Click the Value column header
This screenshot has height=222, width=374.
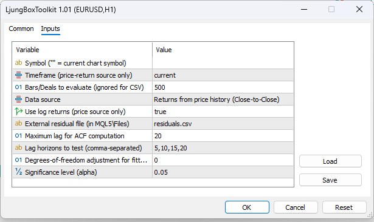tap(223, 50)
